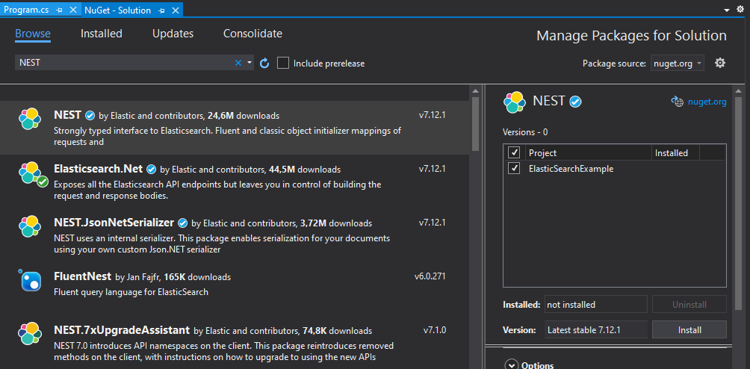
Task: Click the disabled Uninstall button
Action: [x=689, y=305]
